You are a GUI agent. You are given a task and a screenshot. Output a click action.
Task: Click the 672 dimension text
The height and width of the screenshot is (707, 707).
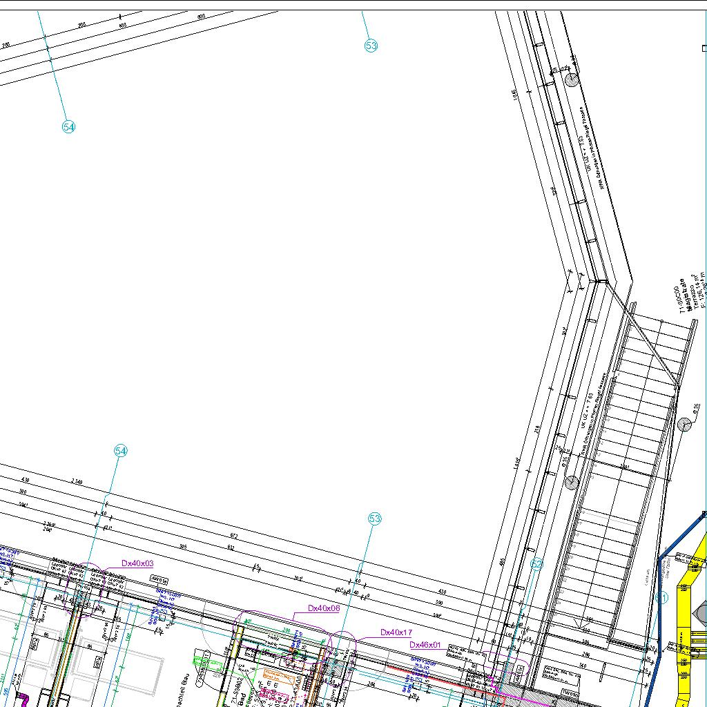click(233, 536)
